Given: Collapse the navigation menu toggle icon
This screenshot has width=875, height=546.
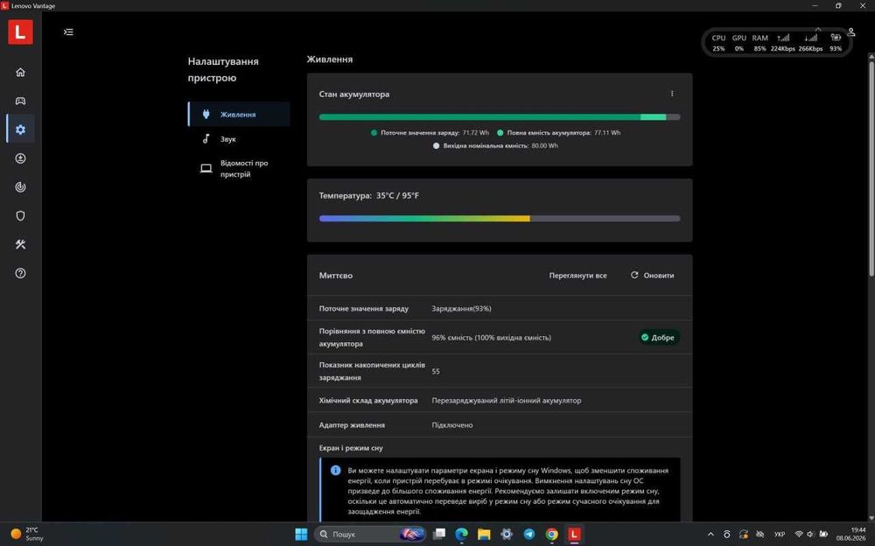Looking at the screenshot, I should click(68, 31).
